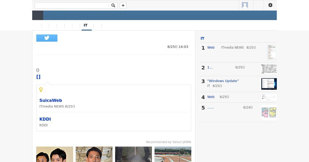Focus the top search input field
This screenshot has height=162, width=309.
click(72, 5)
